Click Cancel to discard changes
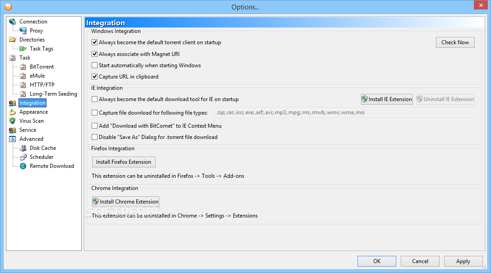 (420, 261)
